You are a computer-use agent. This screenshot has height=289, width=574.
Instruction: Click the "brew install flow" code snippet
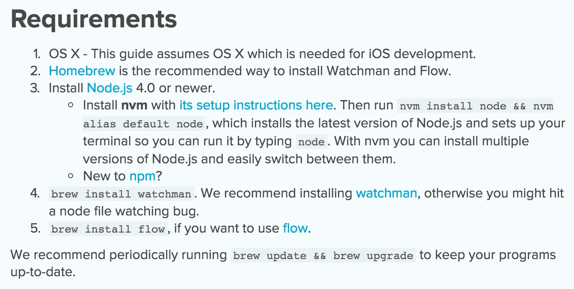tap(108, 229)
